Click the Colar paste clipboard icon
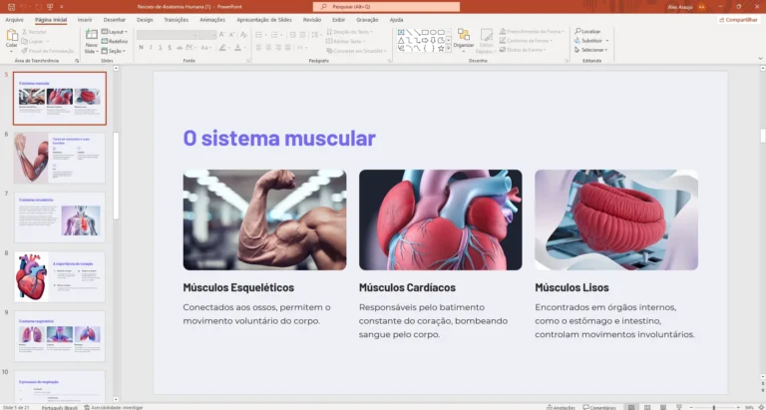Viewport: 766px width, 410px height. click(12, 35)
